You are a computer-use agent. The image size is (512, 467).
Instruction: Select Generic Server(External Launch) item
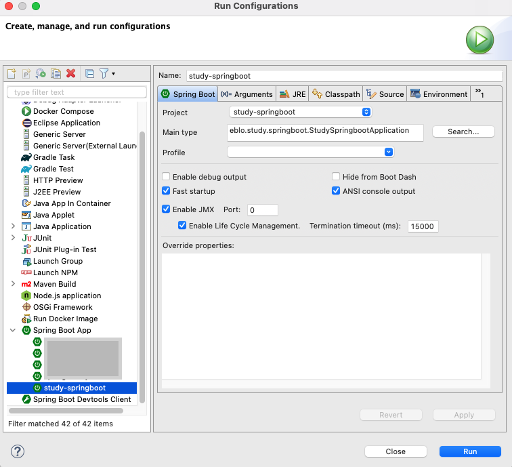pos(79,146)
